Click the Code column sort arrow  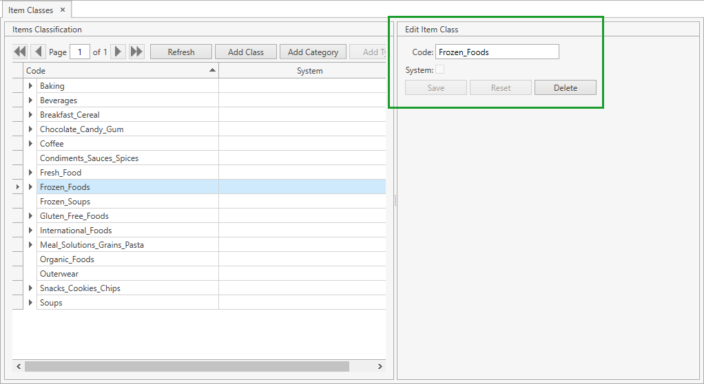point(213,70)
